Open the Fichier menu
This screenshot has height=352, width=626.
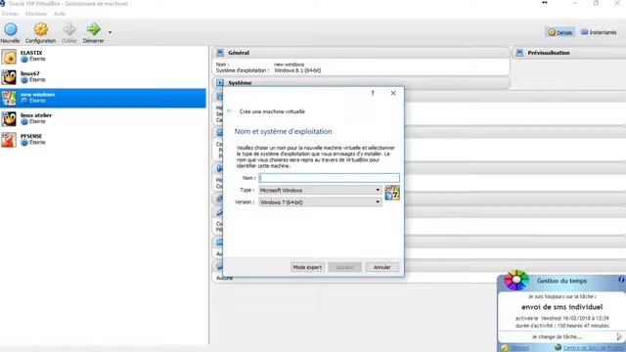[10, 14]
